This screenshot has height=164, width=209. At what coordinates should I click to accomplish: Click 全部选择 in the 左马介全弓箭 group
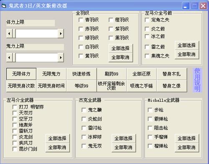(187, 45)
